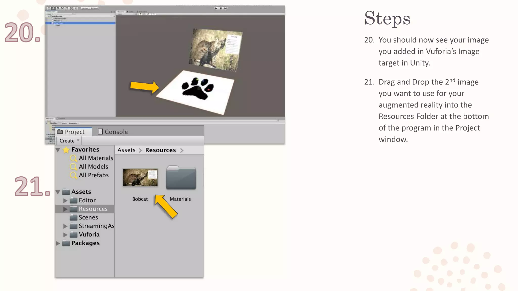The width and height of the screenshot is (518, 291).
Task: Select the Resources folder in tree
Action: [x=93, y=209]
